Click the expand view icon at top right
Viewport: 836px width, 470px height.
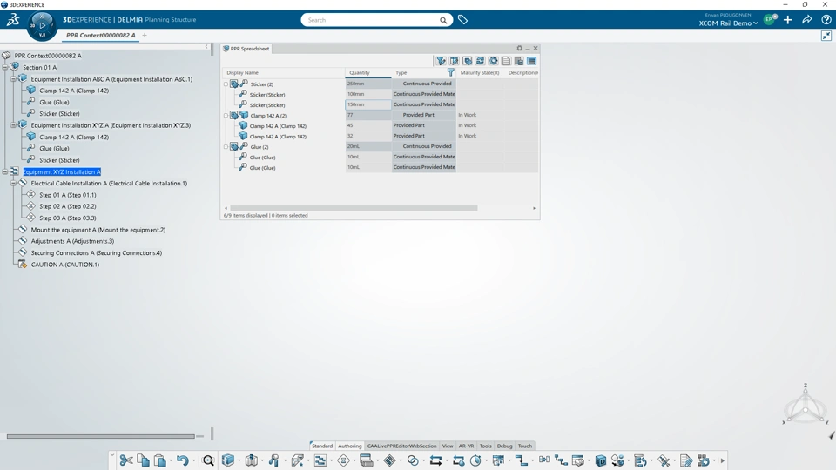[x=826, y=36]
